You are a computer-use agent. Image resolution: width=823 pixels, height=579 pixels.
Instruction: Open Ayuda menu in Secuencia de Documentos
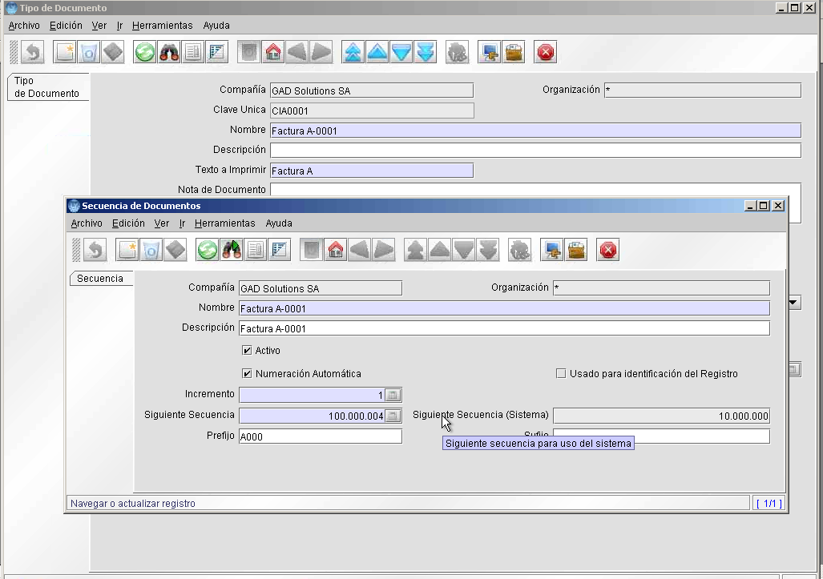[279, 223]
